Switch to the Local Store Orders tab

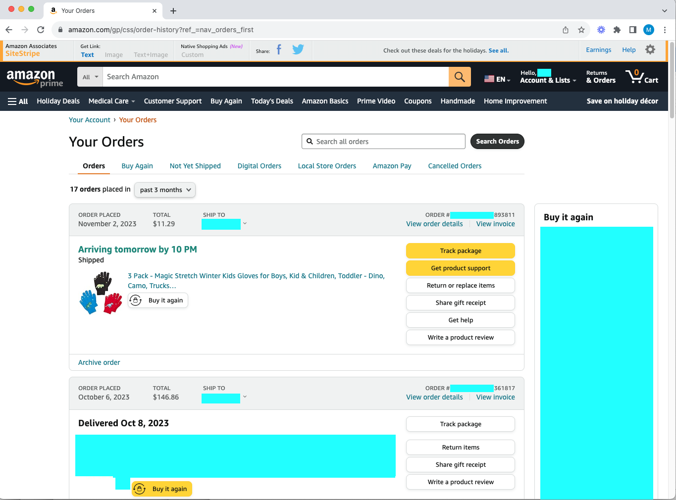(x=327, y=166)
